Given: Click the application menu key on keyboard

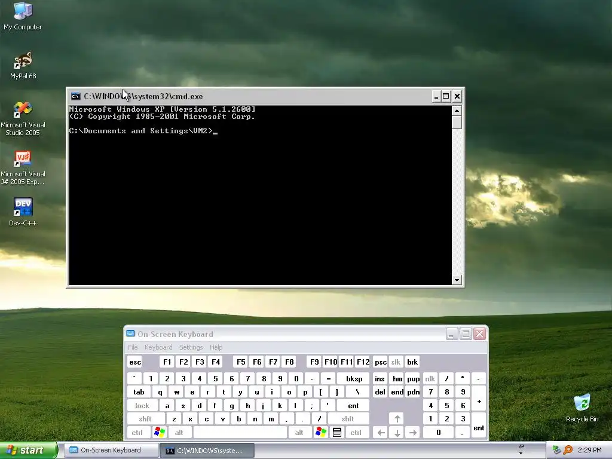Looking at the screenshot, I should click(337, 433).
